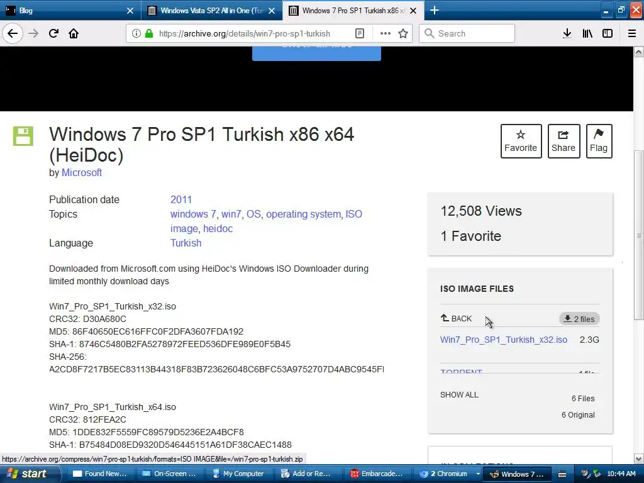644x483 pixels.
Task: Close the Windows Vista SP2 tab
Action: (272, 11)
